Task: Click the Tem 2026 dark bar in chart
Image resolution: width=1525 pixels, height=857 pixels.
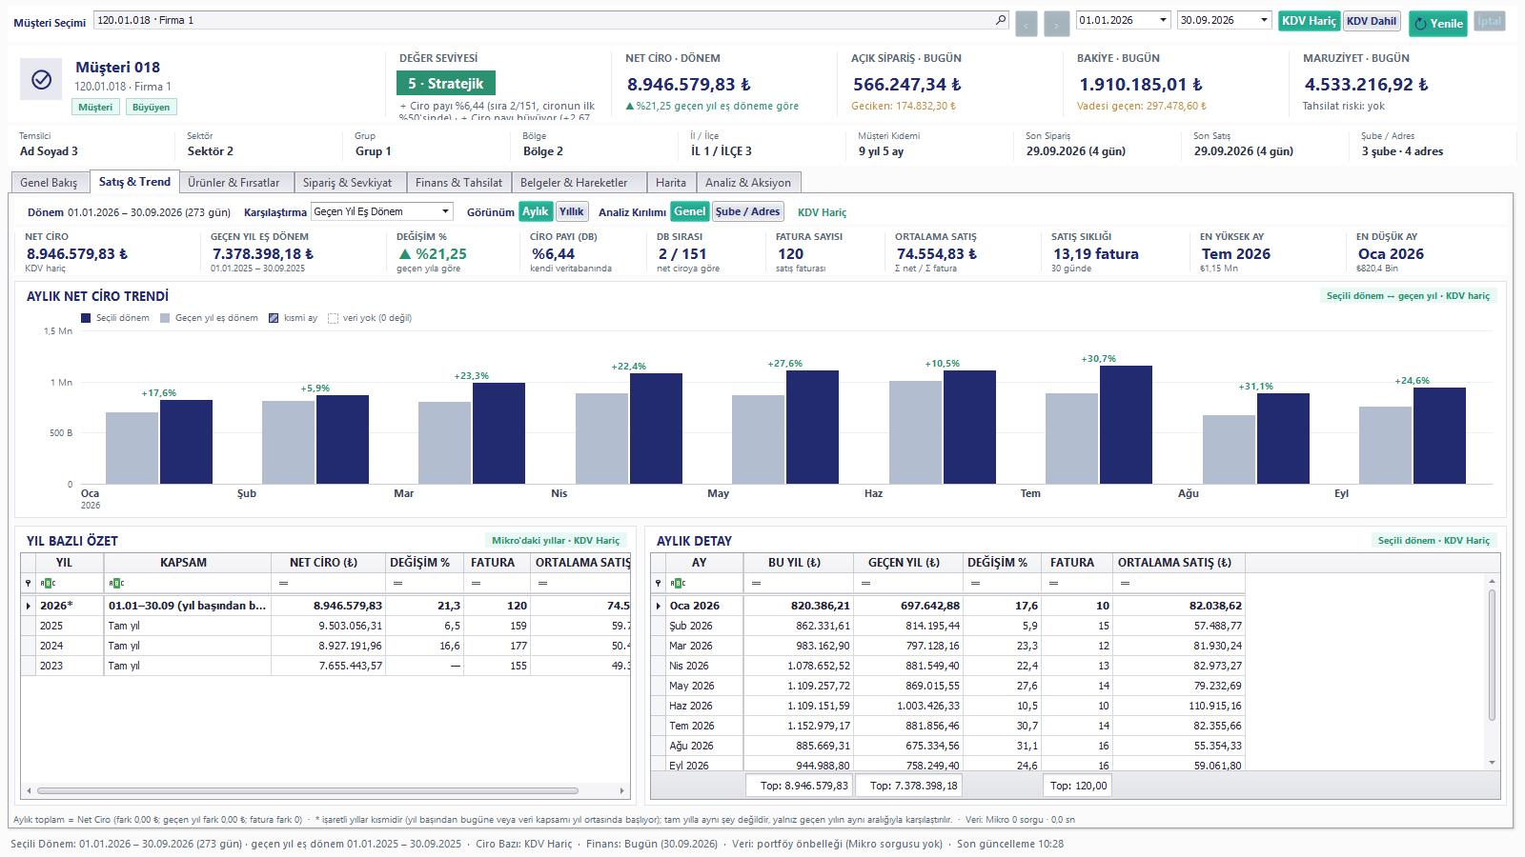Action: [1126, 425]
